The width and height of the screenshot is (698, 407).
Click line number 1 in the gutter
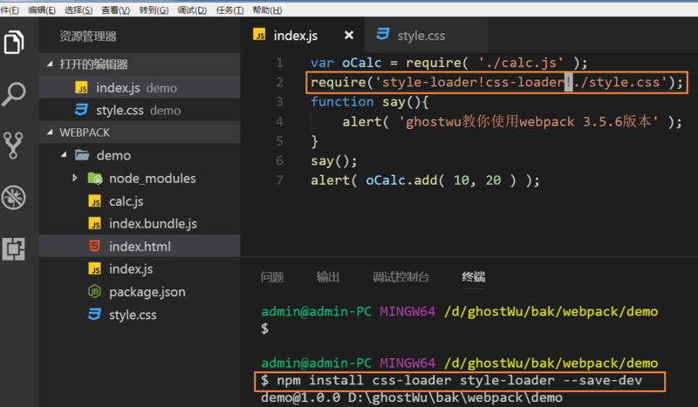tap(279, 63)
